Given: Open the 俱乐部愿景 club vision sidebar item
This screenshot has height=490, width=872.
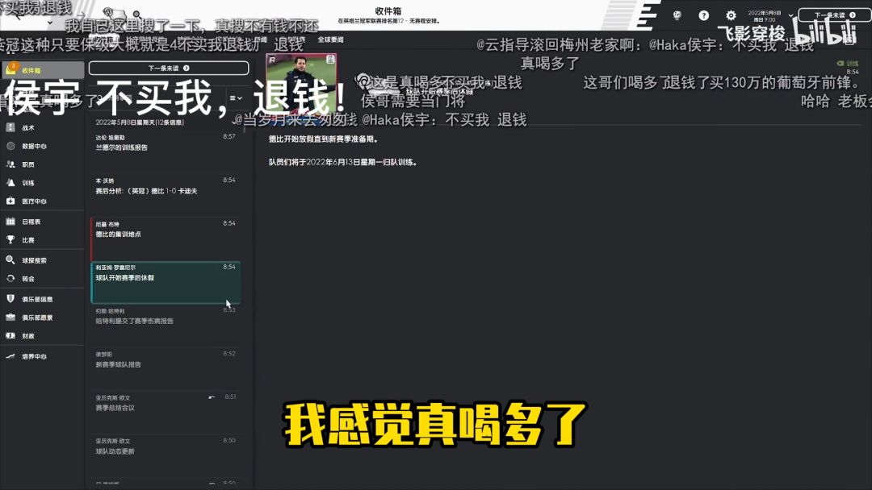Looking at the screenshot, I should (42, 318).
